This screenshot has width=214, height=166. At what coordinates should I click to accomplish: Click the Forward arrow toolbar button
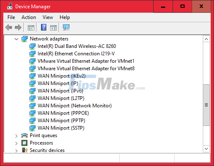point(18,27)
